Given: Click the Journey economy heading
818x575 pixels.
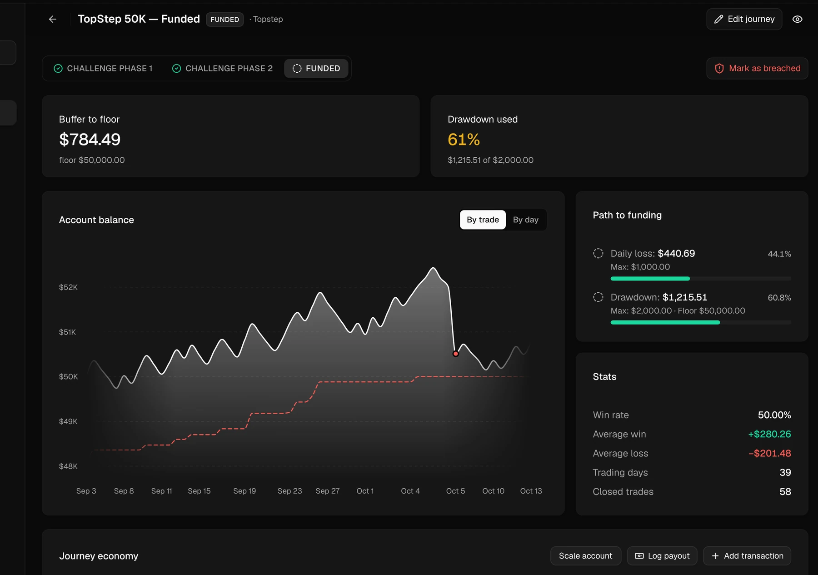Looking at the screenshot, I should point(99,556).
